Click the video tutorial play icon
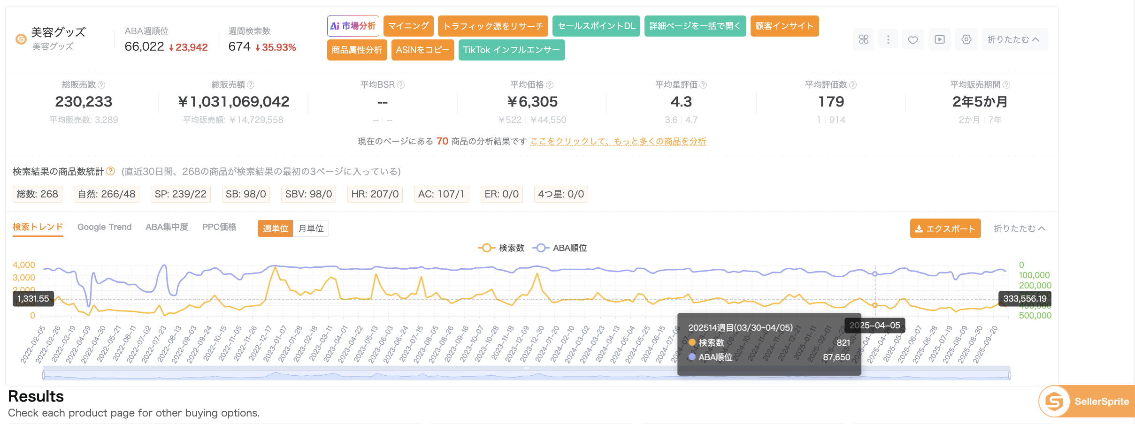The image size is (1135, 424). 939,39
